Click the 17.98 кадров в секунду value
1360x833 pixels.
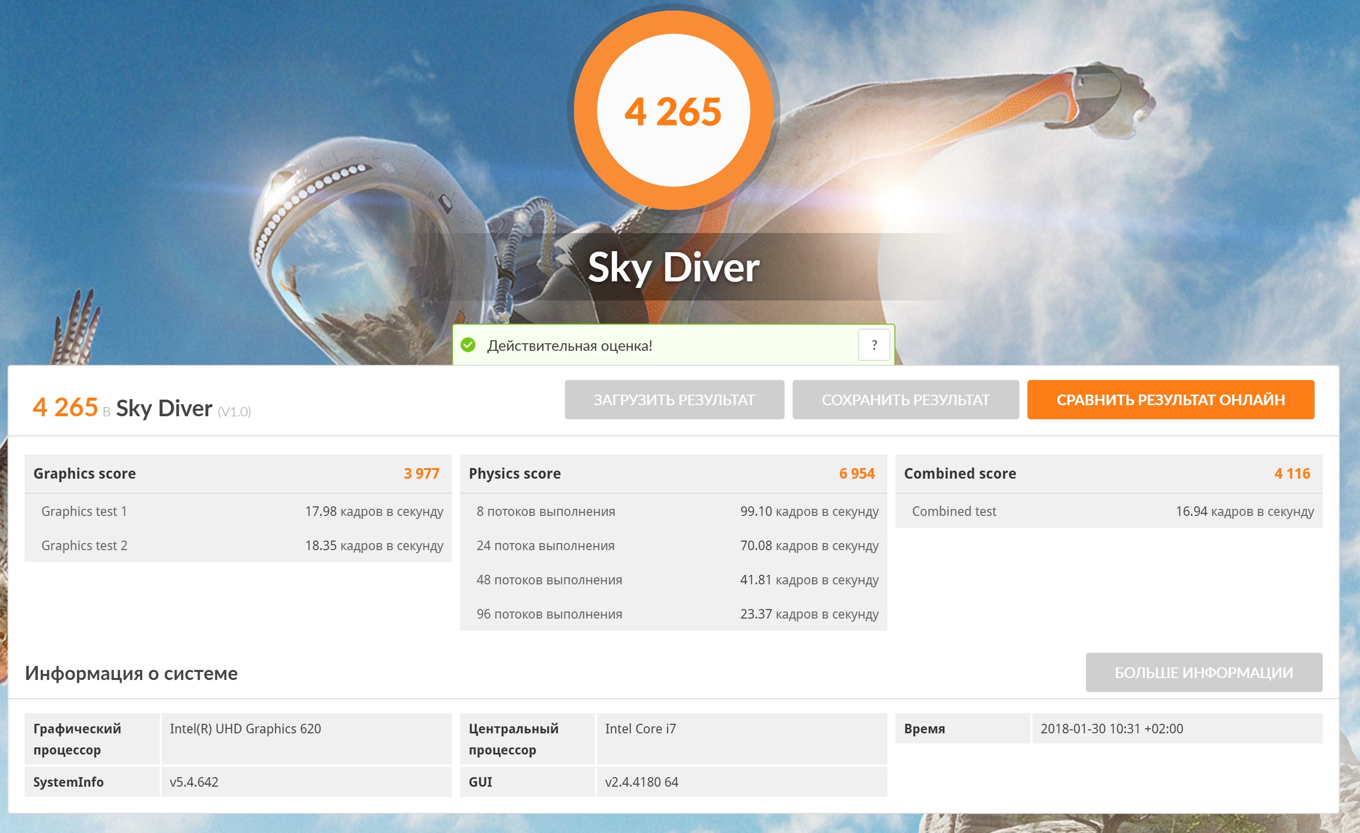[x=374, y=511]
